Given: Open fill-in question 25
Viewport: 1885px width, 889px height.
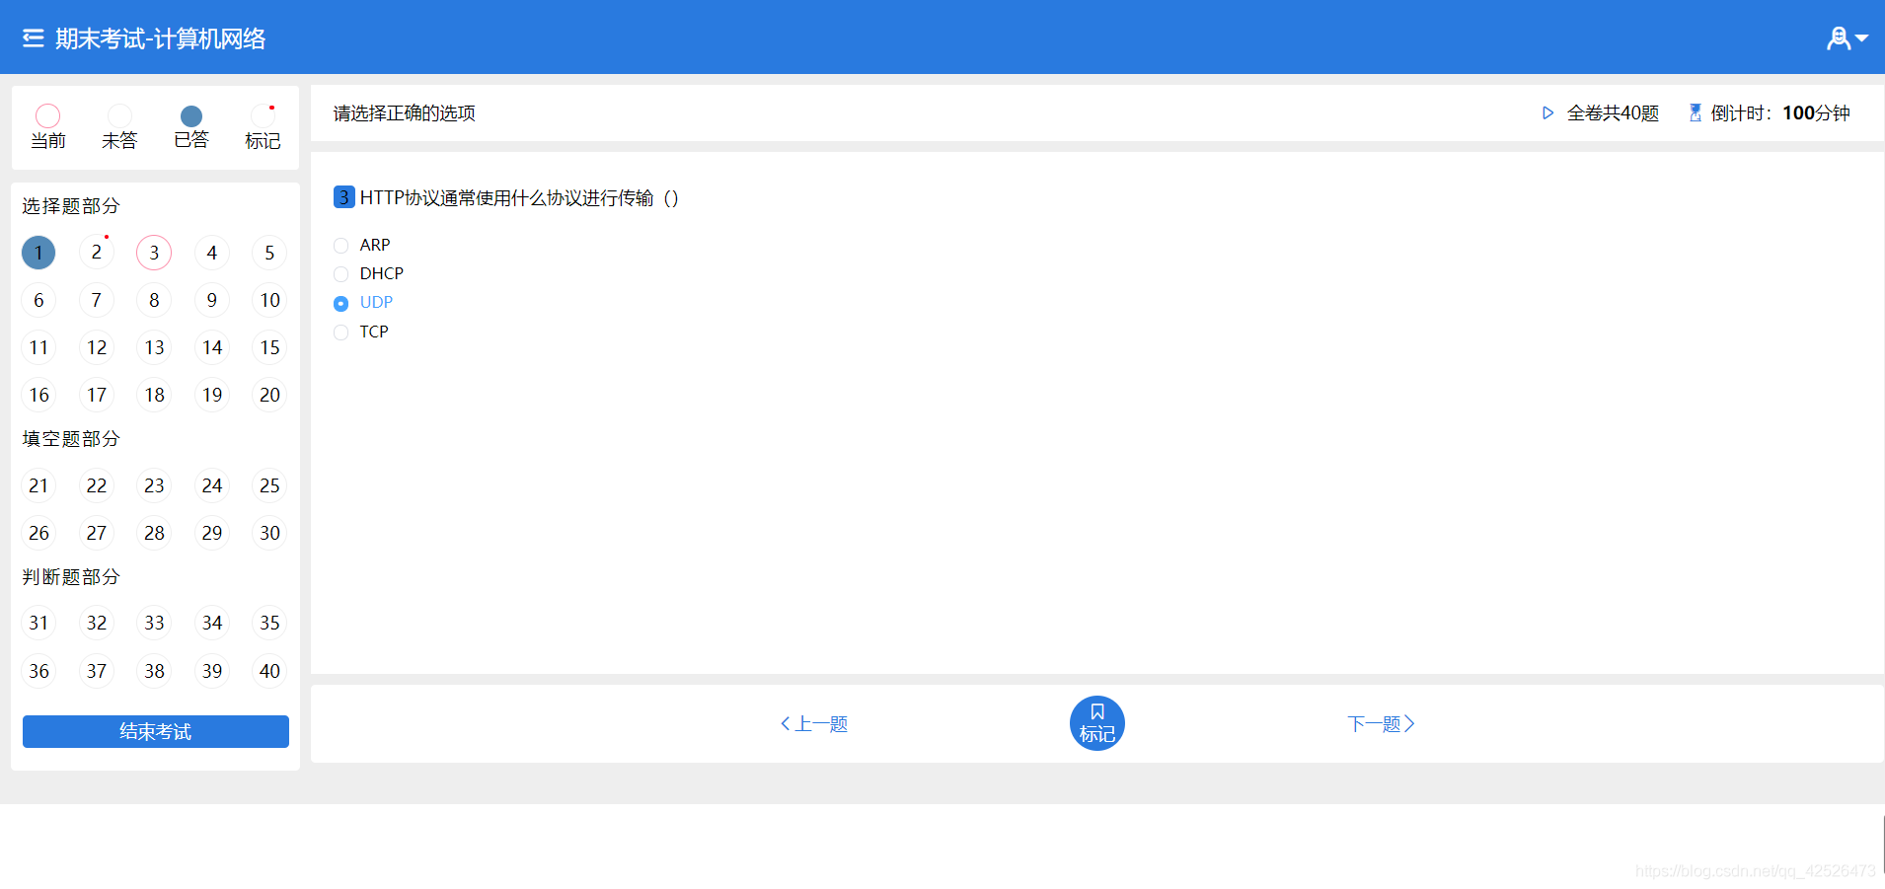Looking at the screenshot, I should (x=269, y=485).
